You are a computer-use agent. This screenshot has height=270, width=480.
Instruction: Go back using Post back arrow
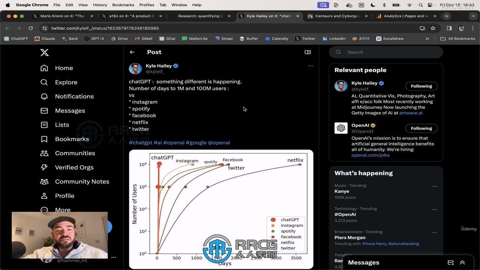tap(132, 52)
